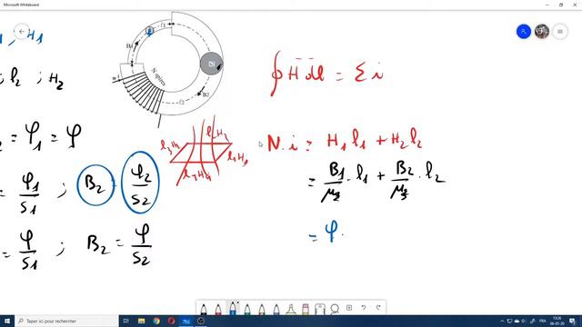Click the pen Windows Ink tray icon
The image size is (582, 327).
tap(533, 321)
